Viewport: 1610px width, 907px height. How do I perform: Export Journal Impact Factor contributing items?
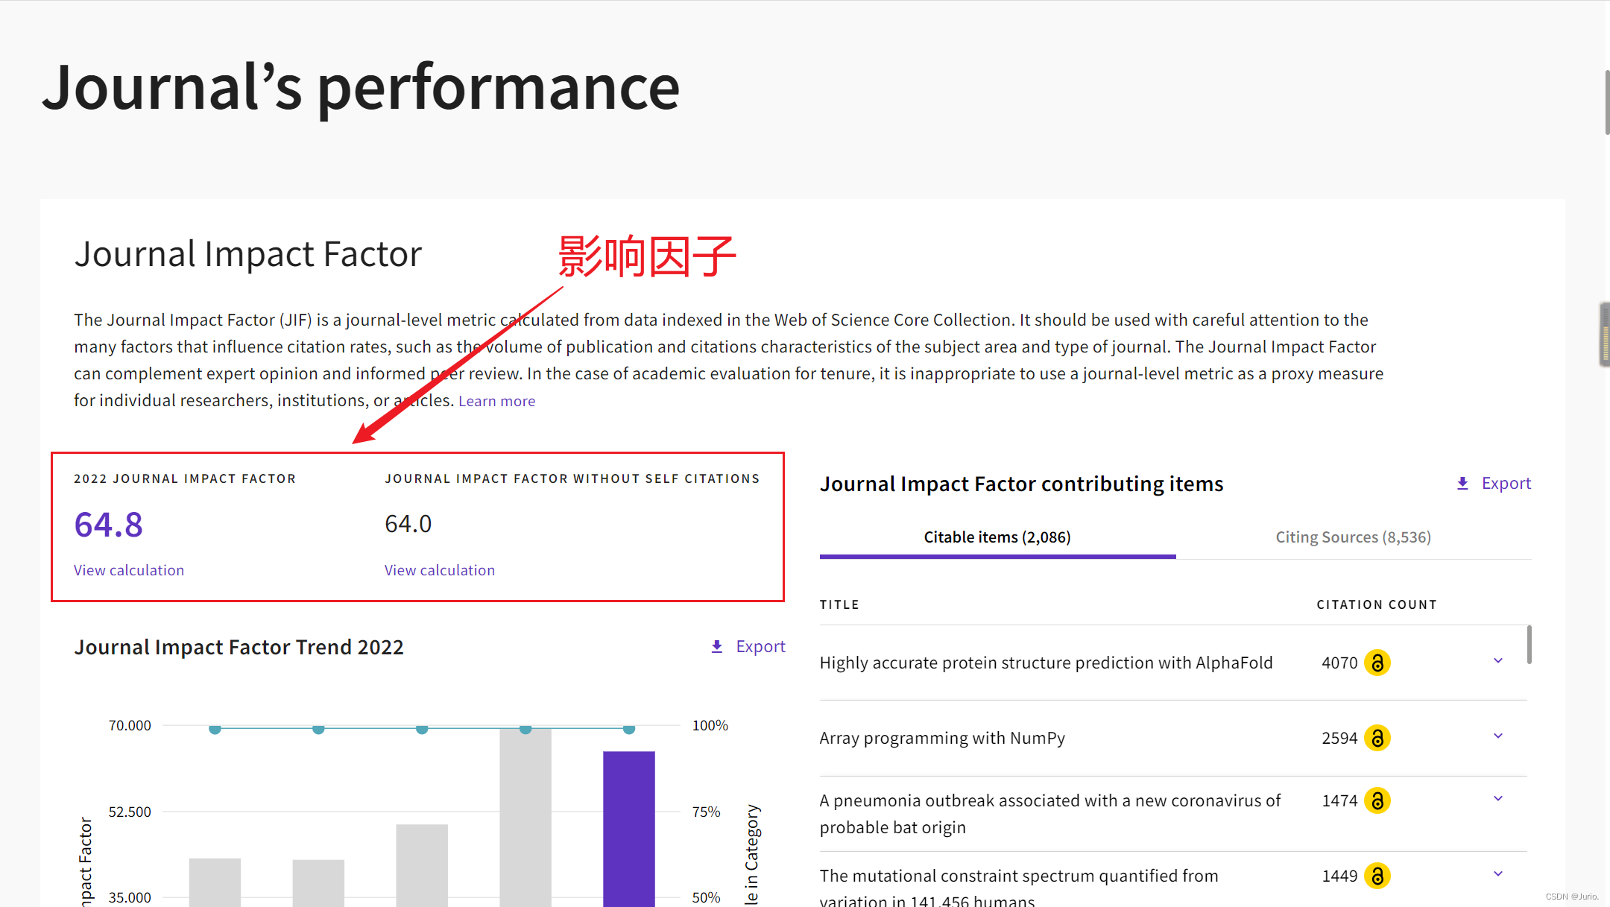point(1506,483)
